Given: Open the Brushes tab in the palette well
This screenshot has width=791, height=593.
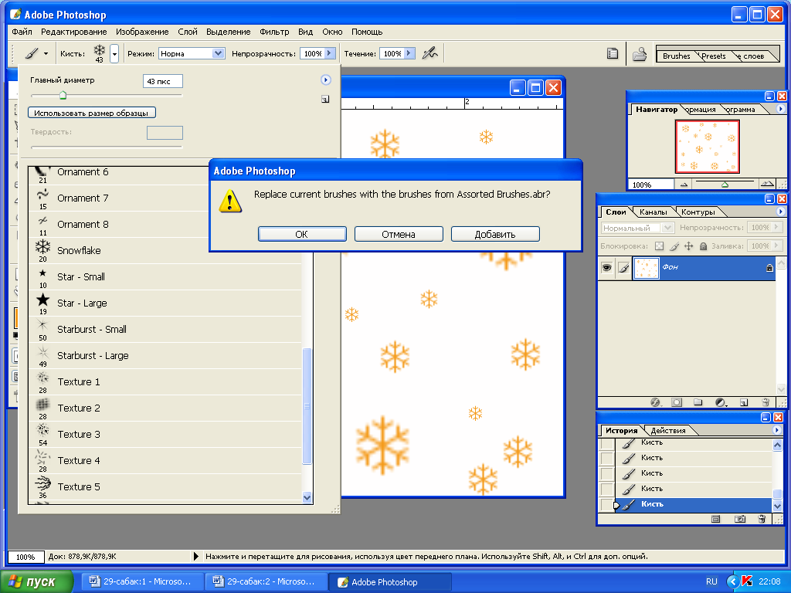Looking at the screenshot, I should (676, 56).
